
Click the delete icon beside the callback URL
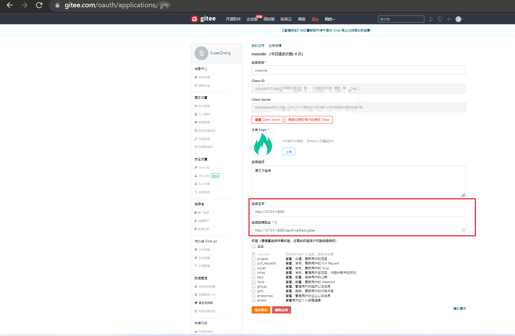tap(463, 230)
